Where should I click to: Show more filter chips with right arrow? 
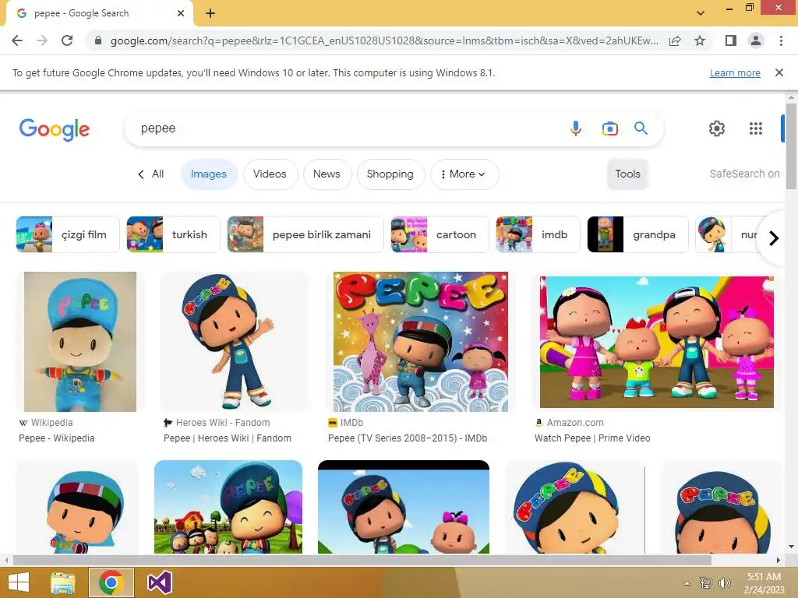coord(774,238)
